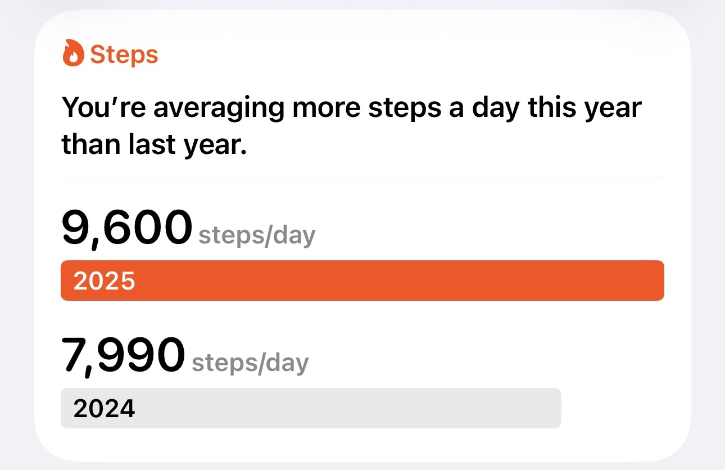Click the Steps card title
Image resolution: width=725 pixels, height=470 pixels.
click(x=124, y=54)
